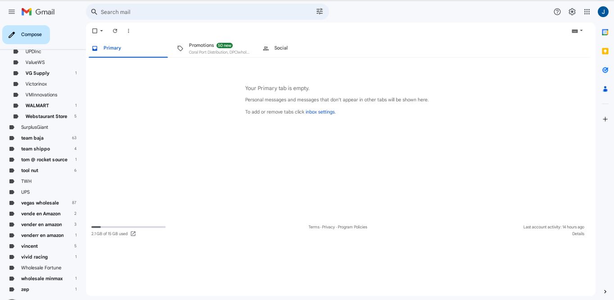614x300 pixels.
Task: Open the Support help icon
Action: (557, 12)
